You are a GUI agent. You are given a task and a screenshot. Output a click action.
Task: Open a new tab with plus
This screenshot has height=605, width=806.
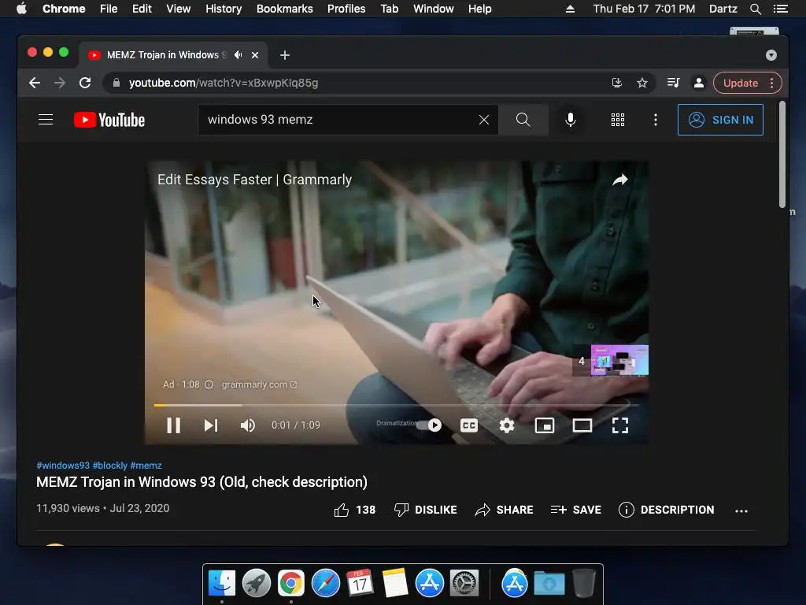(285, 55)
